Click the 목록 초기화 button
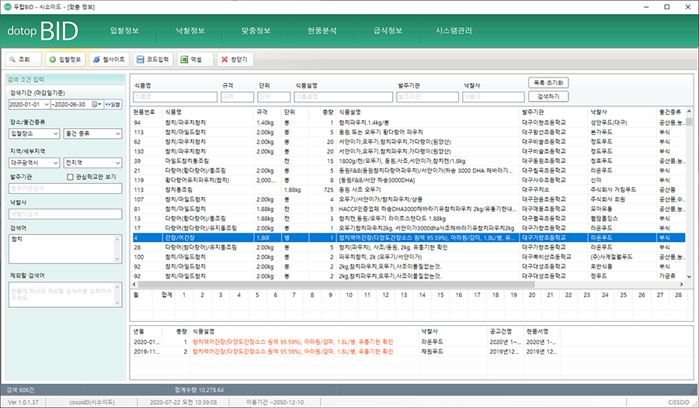The image size is (699, 408). pyautogui.click(x=548, y=83)
